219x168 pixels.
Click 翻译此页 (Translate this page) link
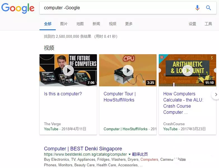[x=140, y=154]
